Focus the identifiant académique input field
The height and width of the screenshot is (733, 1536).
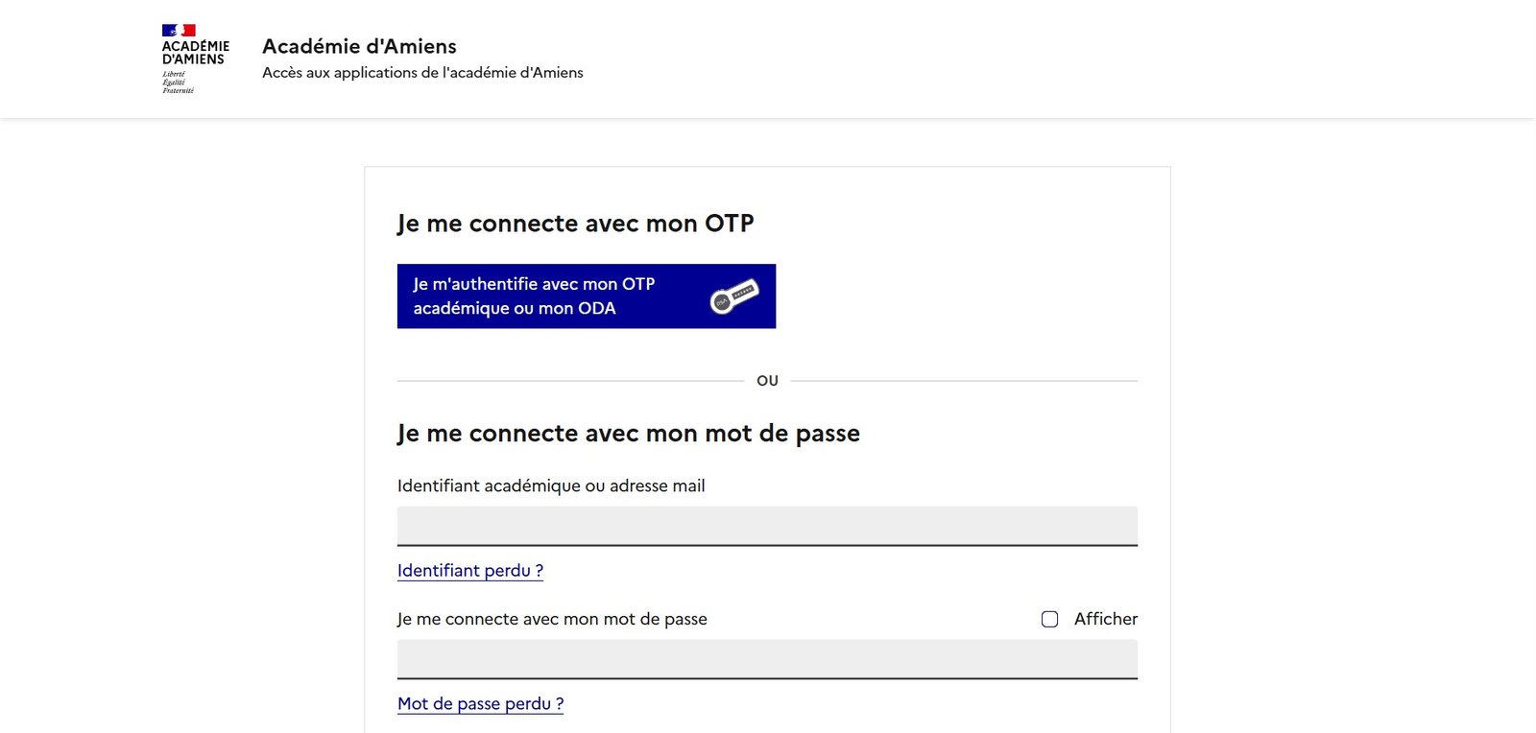pos(767,526)
